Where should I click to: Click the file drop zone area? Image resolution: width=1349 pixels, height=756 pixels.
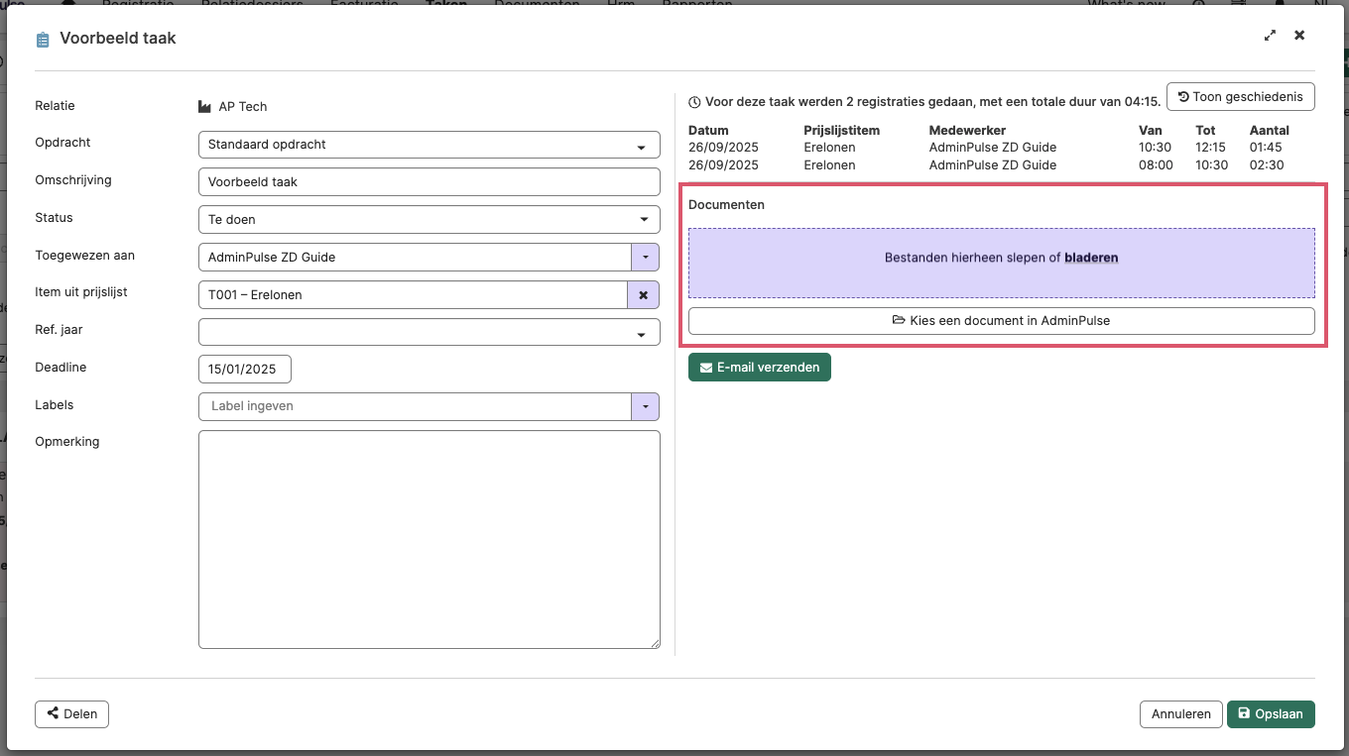[1002, 264]
